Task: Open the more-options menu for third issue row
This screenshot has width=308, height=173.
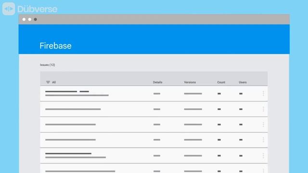Action: [263, 124]
